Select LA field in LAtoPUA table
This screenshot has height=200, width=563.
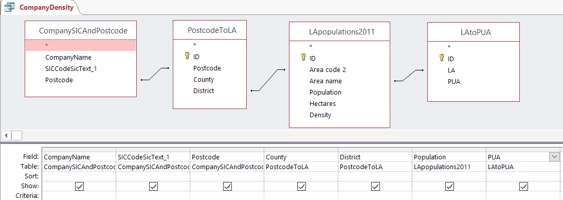click(x=451, y=70)
